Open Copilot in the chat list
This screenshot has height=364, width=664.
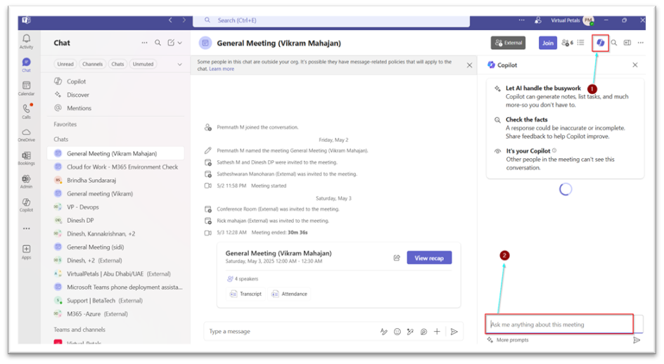point(115,82)
